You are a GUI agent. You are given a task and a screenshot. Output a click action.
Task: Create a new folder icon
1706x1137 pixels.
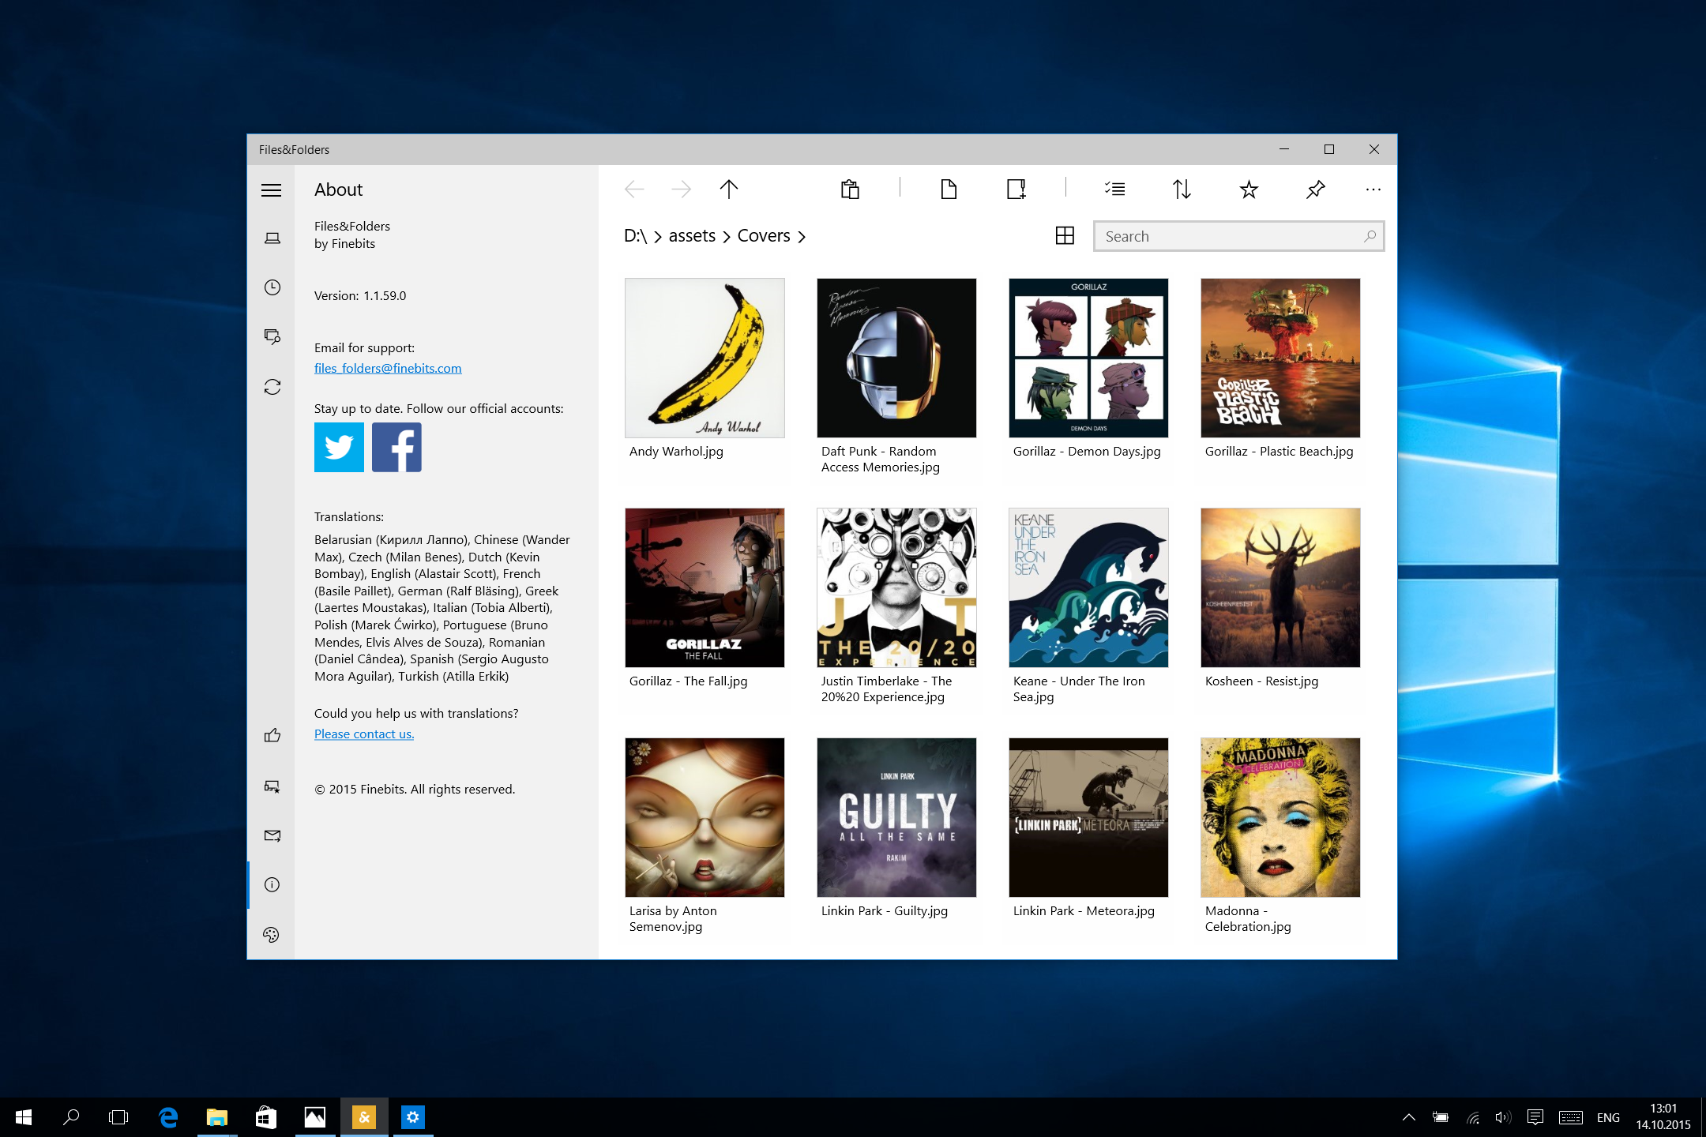[x=1016, y=189]
